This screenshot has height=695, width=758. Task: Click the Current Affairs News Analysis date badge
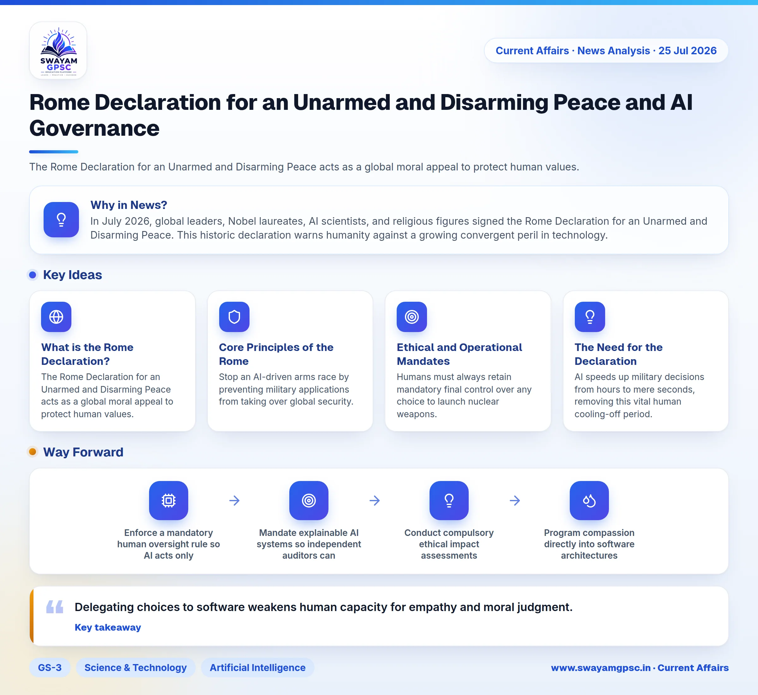click(606, 50)
